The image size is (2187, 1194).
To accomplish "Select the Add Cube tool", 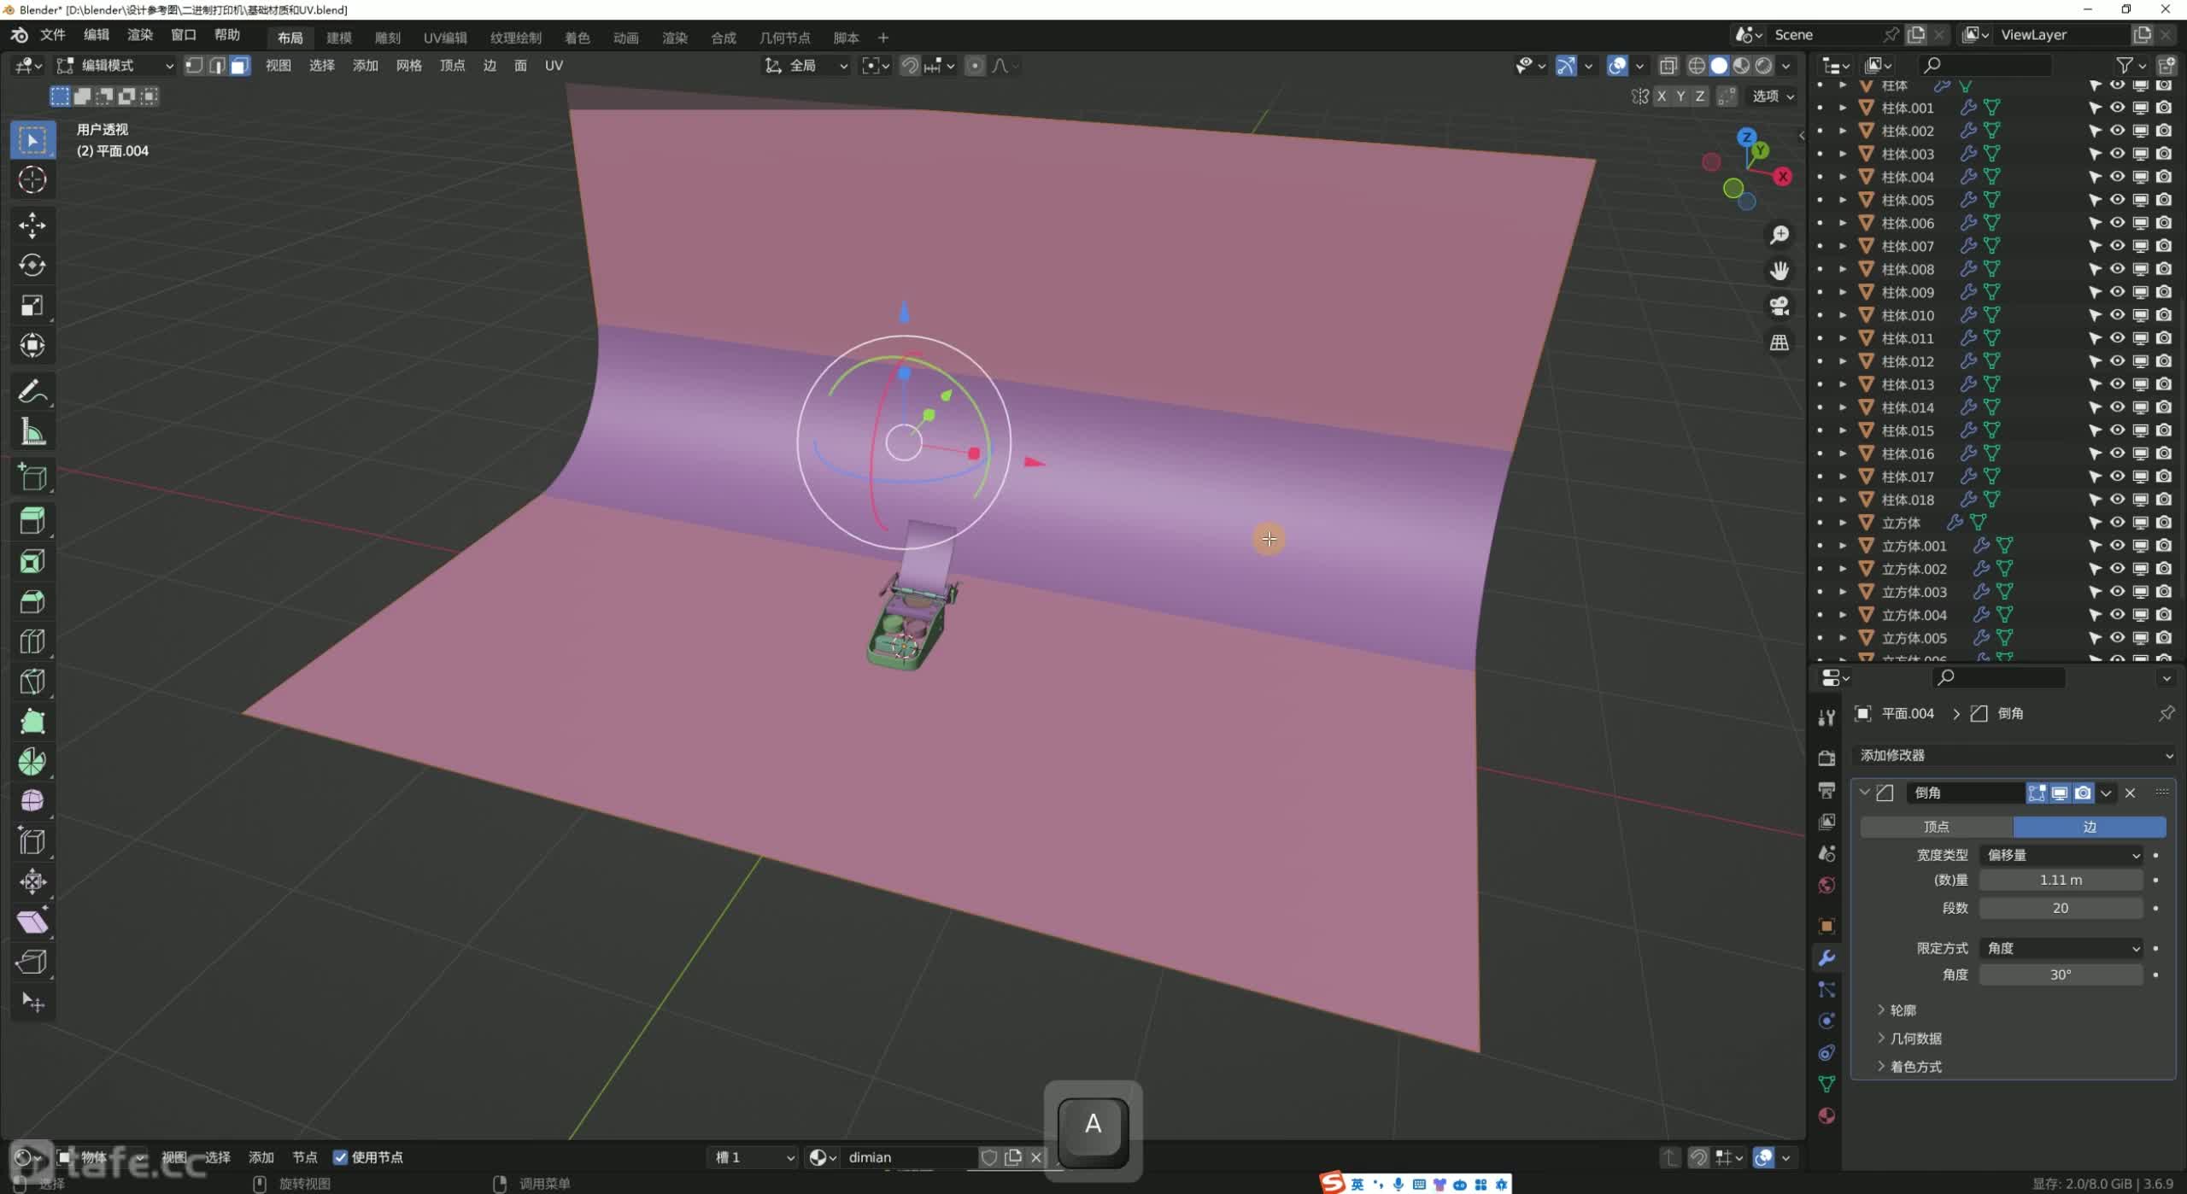I will tap(32, 477).
